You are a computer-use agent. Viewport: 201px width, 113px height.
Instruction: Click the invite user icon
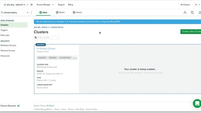coord(185,13)
